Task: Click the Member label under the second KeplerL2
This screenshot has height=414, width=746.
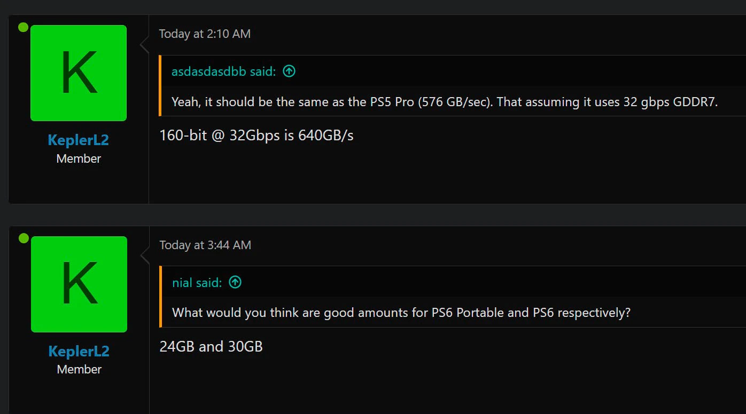Action: 79,369
